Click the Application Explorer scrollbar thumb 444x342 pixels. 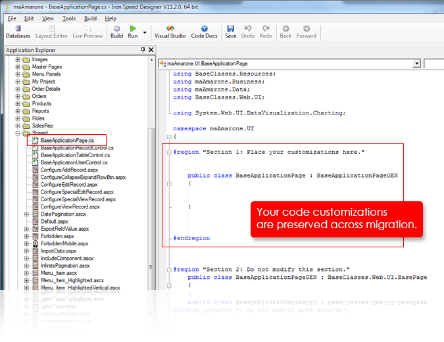click(151, 209)
